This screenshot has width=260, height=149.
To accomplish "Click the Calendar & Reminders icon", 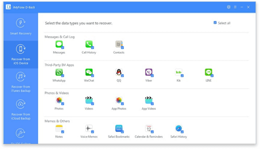I will pos(149,128).
